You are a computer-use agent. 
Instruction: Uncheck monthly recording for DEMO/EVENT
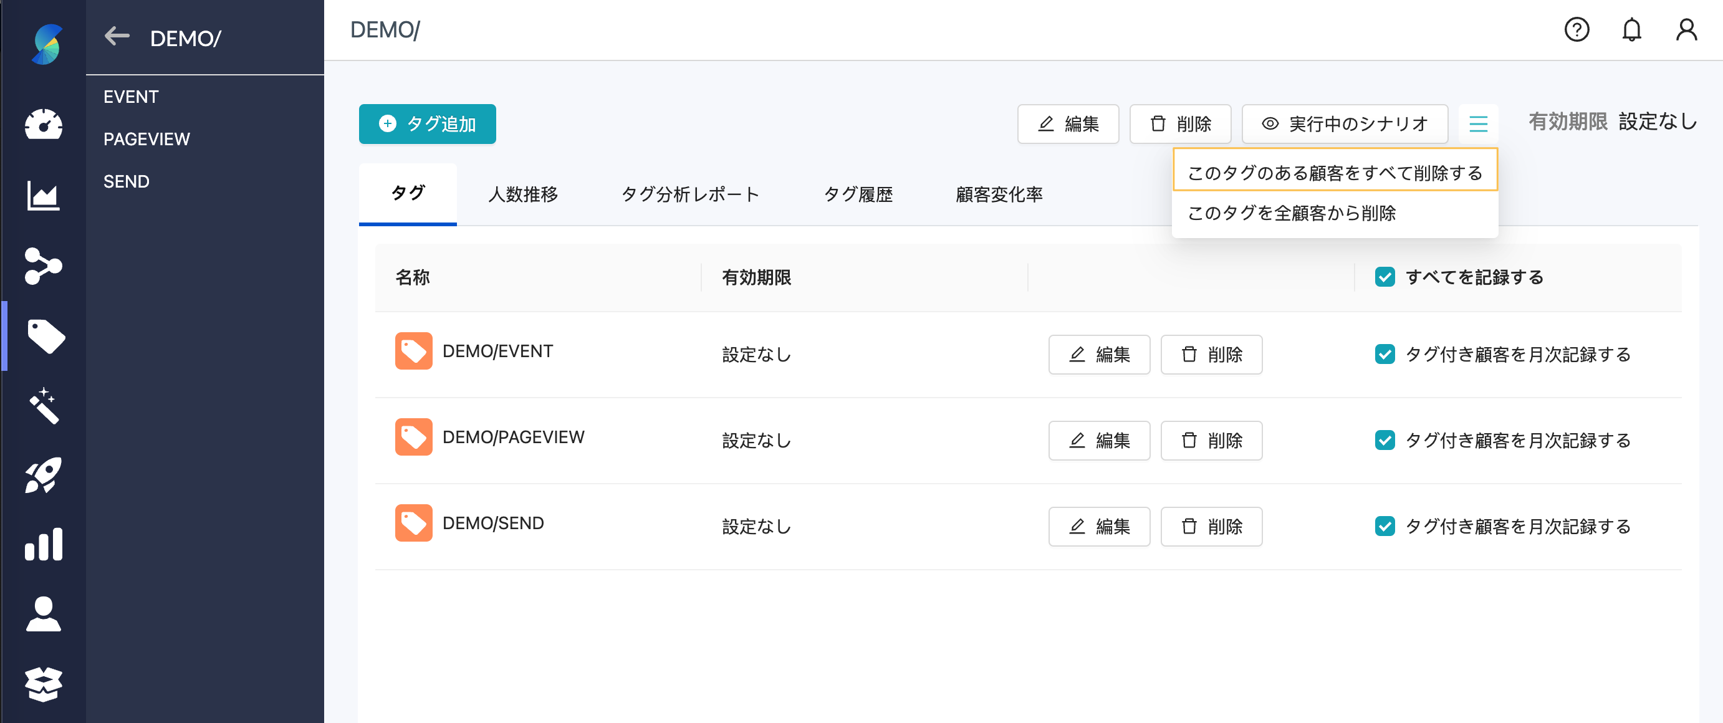pyautogui.click(x=1385, y=355)
